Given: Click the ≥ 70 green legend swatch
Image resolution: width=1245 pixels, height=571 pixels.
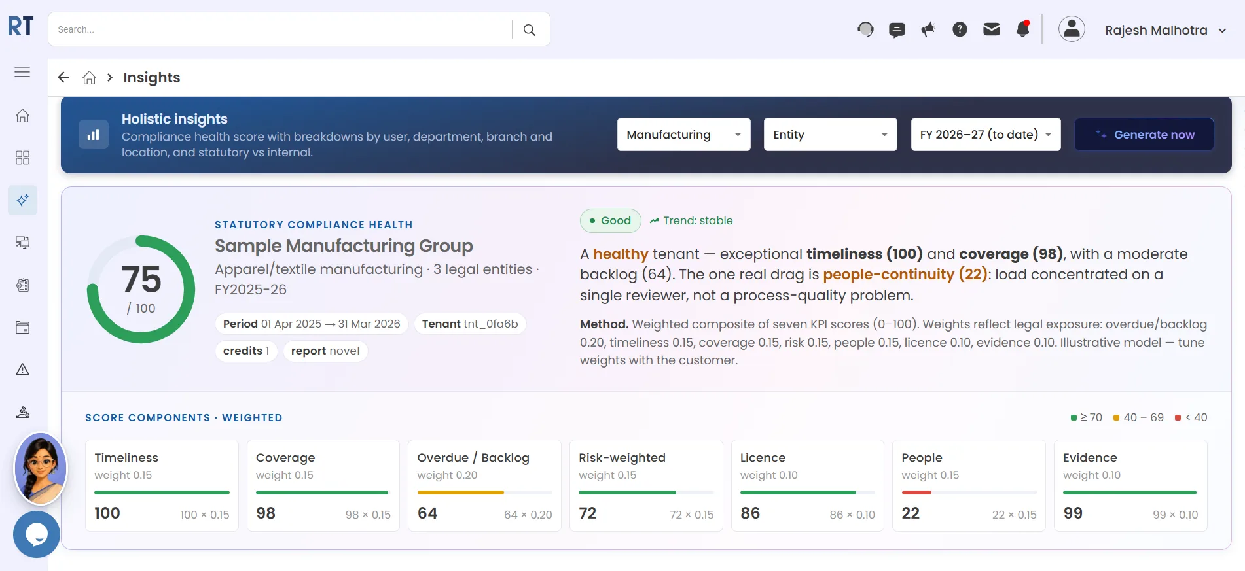Looking at the screenshot, I should coord(1074,418).
